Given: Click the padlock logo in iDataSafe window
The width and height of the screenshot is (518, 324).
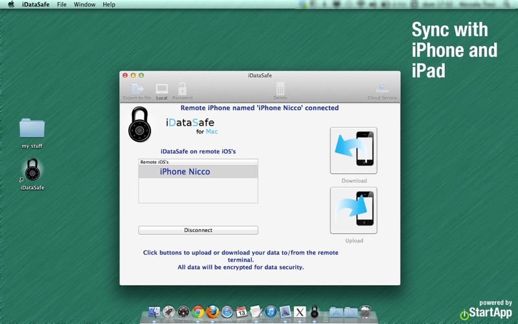Looking at the screenshot, I should [140, 124].
